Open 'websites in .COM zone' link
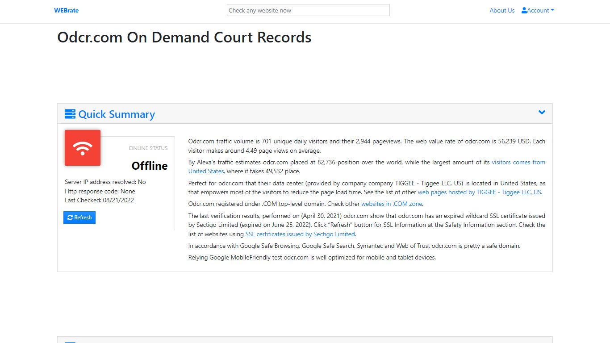Viewport: 610px width, 343px height. [392, 204]
